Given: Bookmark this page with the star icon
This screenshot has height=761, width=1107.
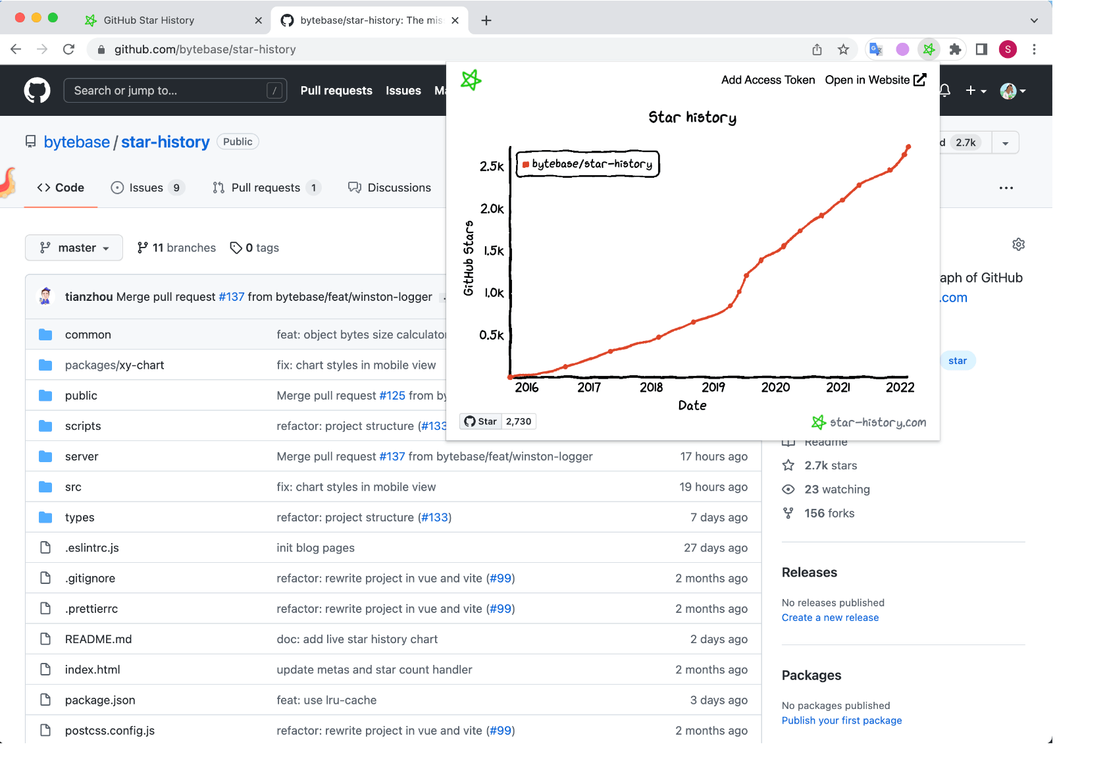Looking at the screenshot, I should pyautogui.click(x=843, y=49).
